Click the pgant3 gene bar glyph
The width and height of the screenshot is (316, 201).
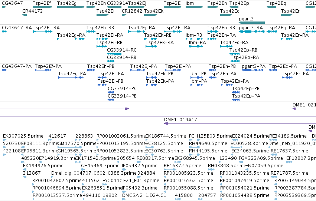point(251,23)
